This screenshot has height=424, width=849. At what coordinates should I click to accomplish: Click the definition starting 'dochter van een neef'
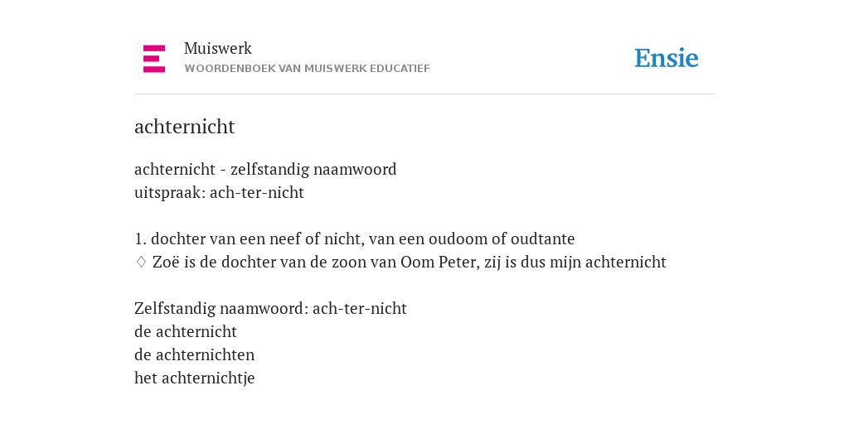(363, 239)
